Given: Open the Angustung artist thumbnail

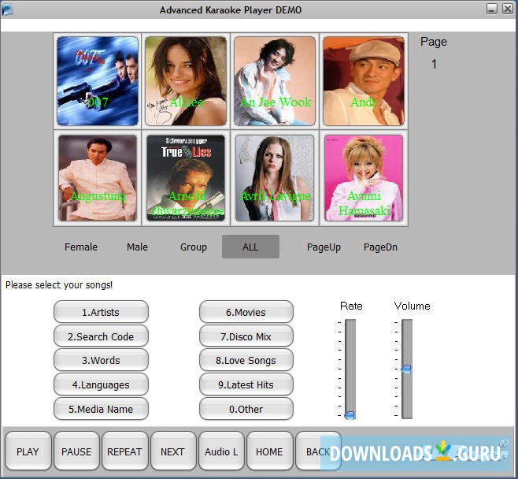Looking at the screenshot, I should pyautogui.click(x=98, y=178).
